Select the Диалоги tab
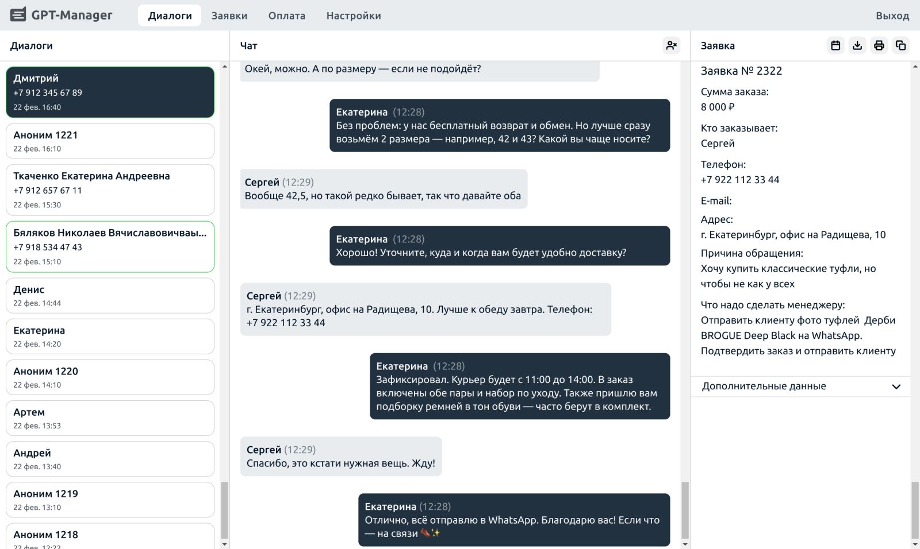Viewport: 920px width, 549px height. point(170,16)
